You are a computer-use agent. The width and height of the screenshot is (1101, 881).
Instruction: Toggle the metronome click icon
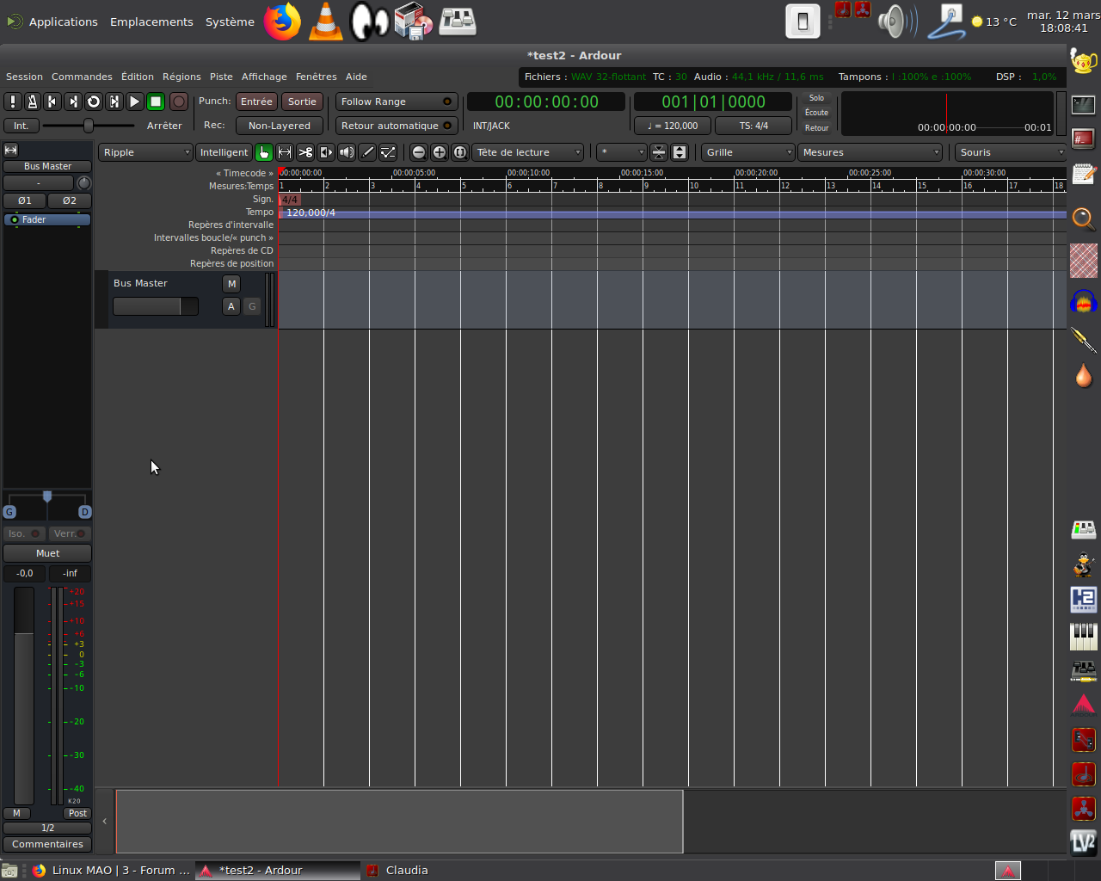[33, 102]
